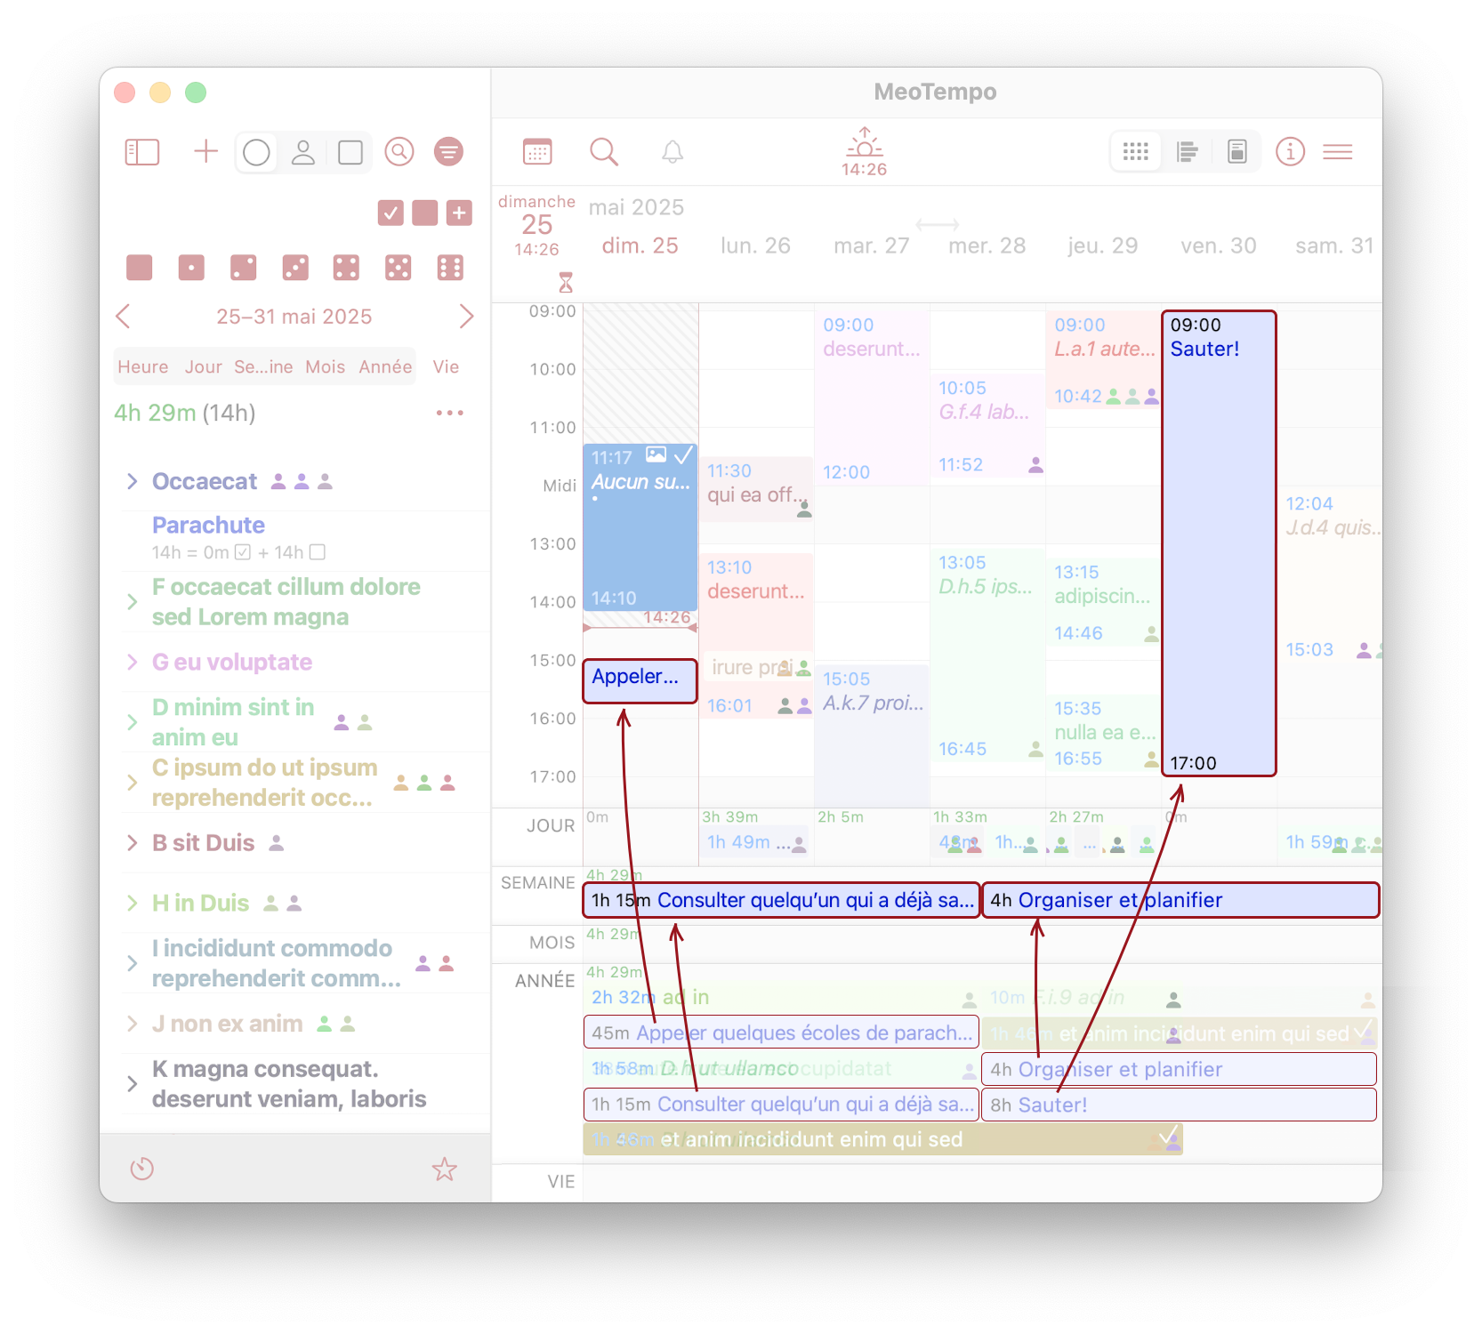This screenshot has height=1334, width=1482.
Task: Expand the K magna consequat row
Action: point(133,1084)
